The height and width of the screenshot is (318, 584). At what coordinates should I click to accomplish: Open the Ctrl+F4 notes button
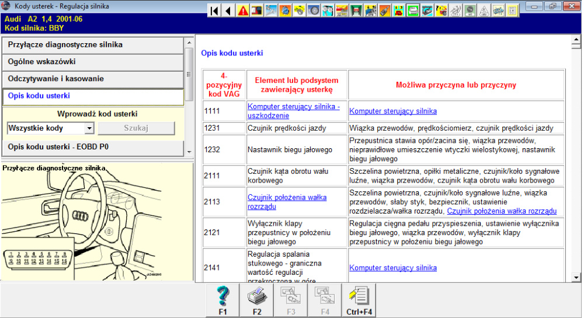359,300
